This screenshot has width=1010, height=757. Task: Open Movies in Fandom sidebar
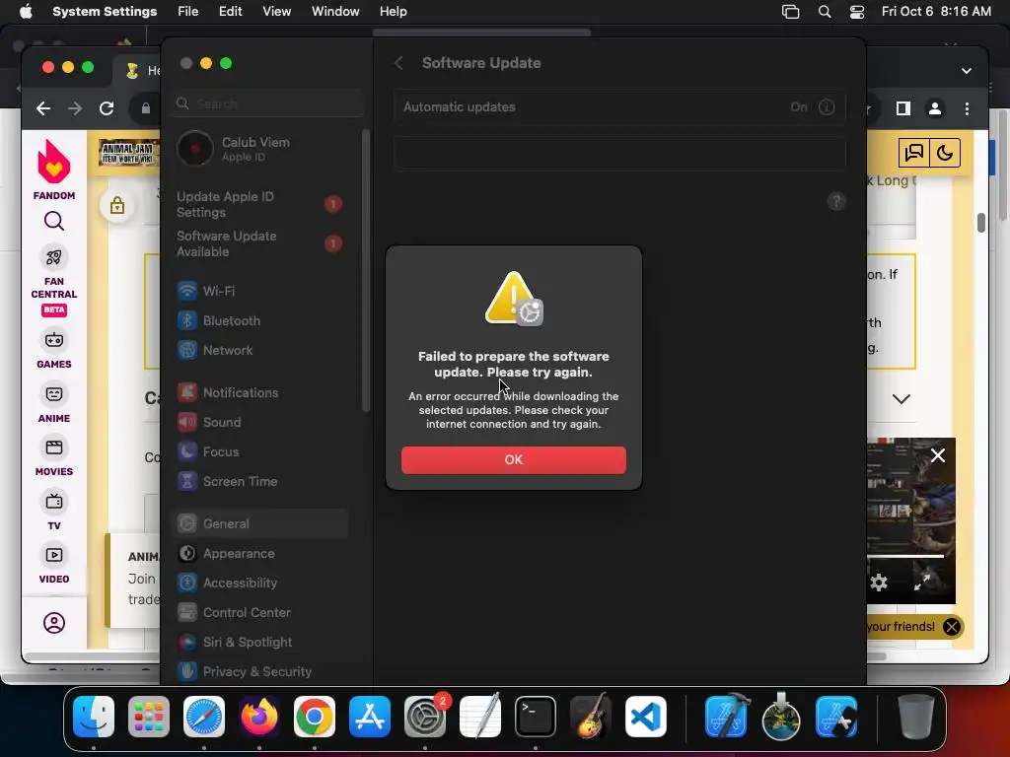pos(54,457)
